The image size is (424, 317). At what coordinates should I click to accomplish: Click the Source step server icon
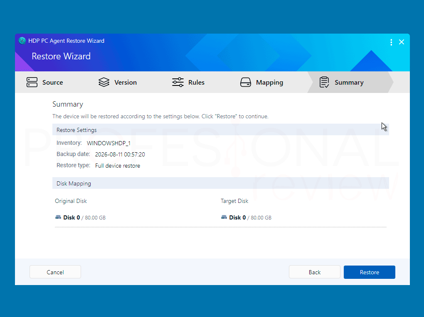(32, 82)
